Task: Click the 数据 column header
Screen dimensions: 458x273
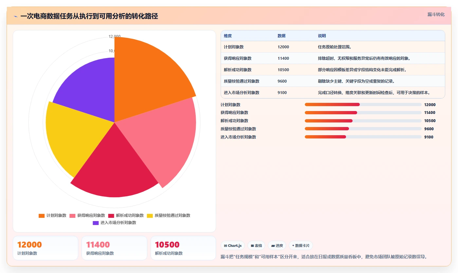Action: click(x=282, y=36)
